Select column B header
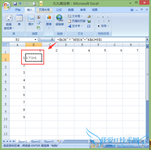This screenshot has height=150, width=151. click(x=34, y=45)
